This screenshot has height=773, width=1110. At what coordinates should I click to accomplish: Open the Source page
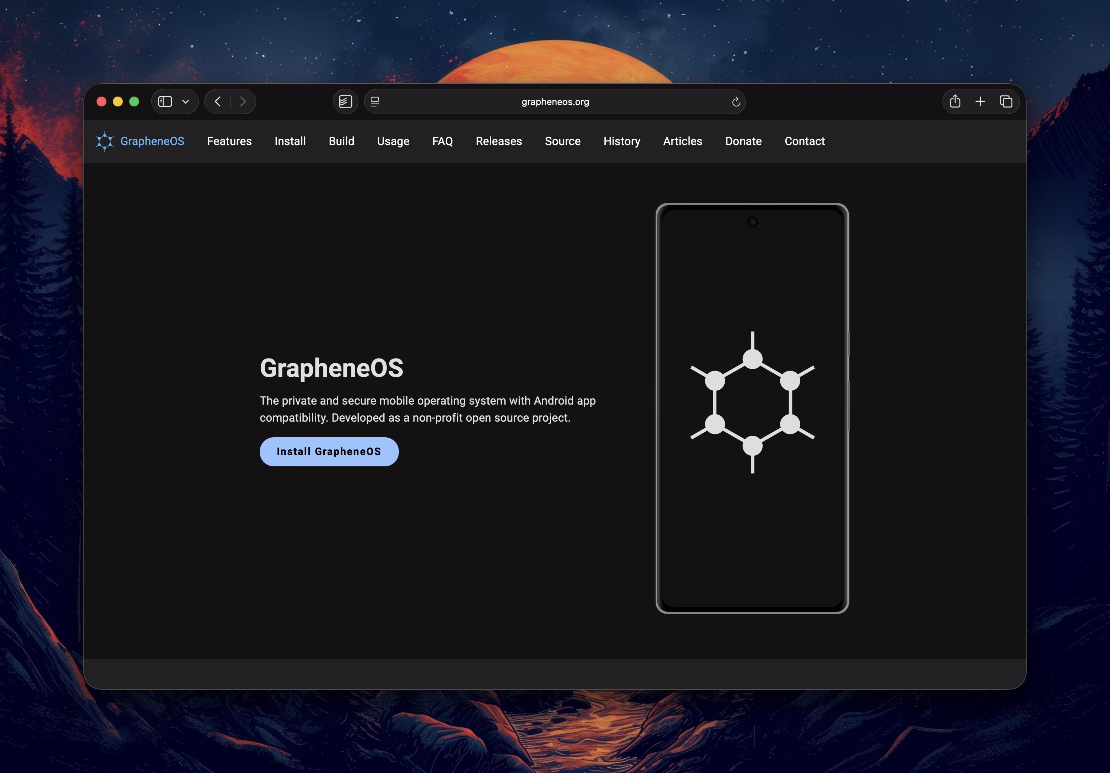click(x=563, y=141)
